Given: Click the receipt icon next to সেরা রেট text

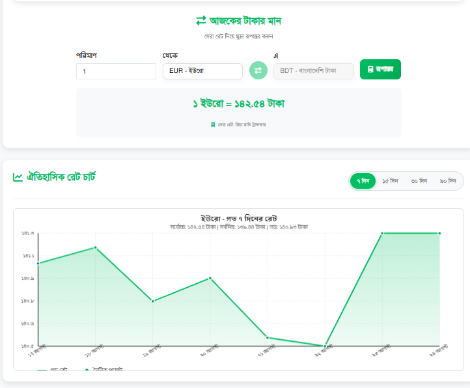Looking at the screenshot, I should coord(213,125).
